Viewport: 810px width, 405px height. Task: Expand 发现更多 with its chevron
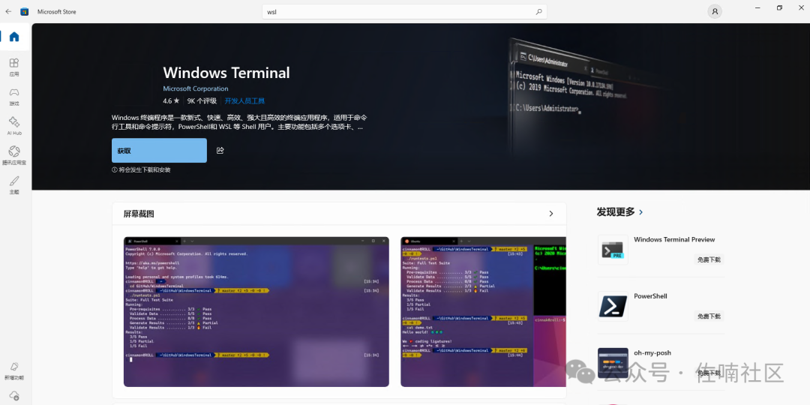(x=641, y=211)
